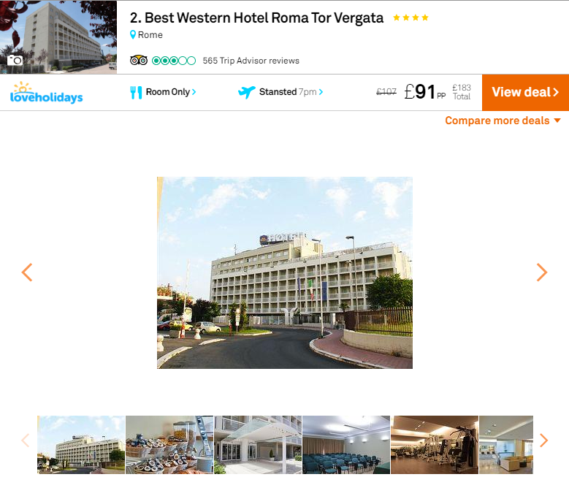Select the breakfast pastries thumbnail

pos(169,445)
